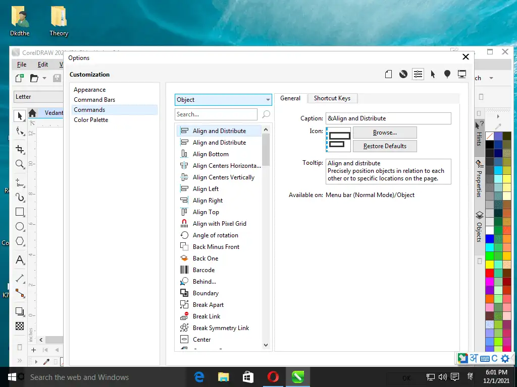Select Color Palette category
Viewport: 517px width, 387px height.
tap(115, 120)
